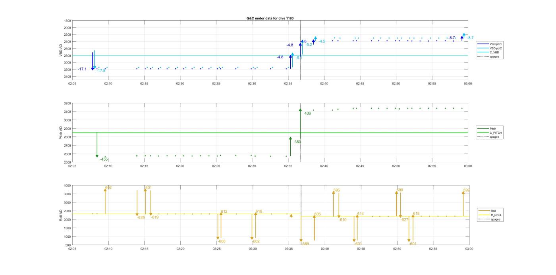Screen dimensions: 556x275
Task: Click the '-608' roll data label
Action: [222, 241]
